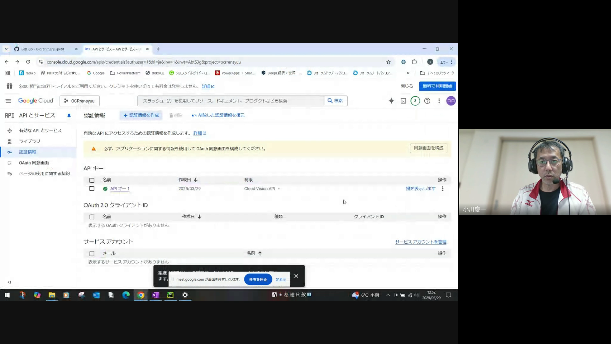Screen dimensions: 611x344
Task: Open the Google Cloud hamburger navigation menu
Action: tap(8, 101)
